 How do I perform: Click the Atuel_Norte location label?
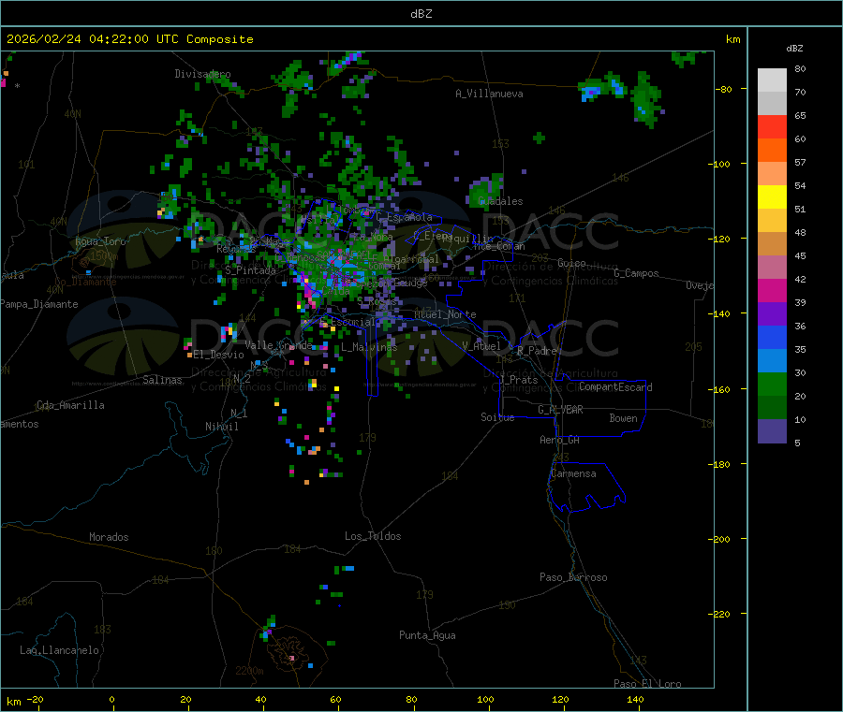pos(445,314)
